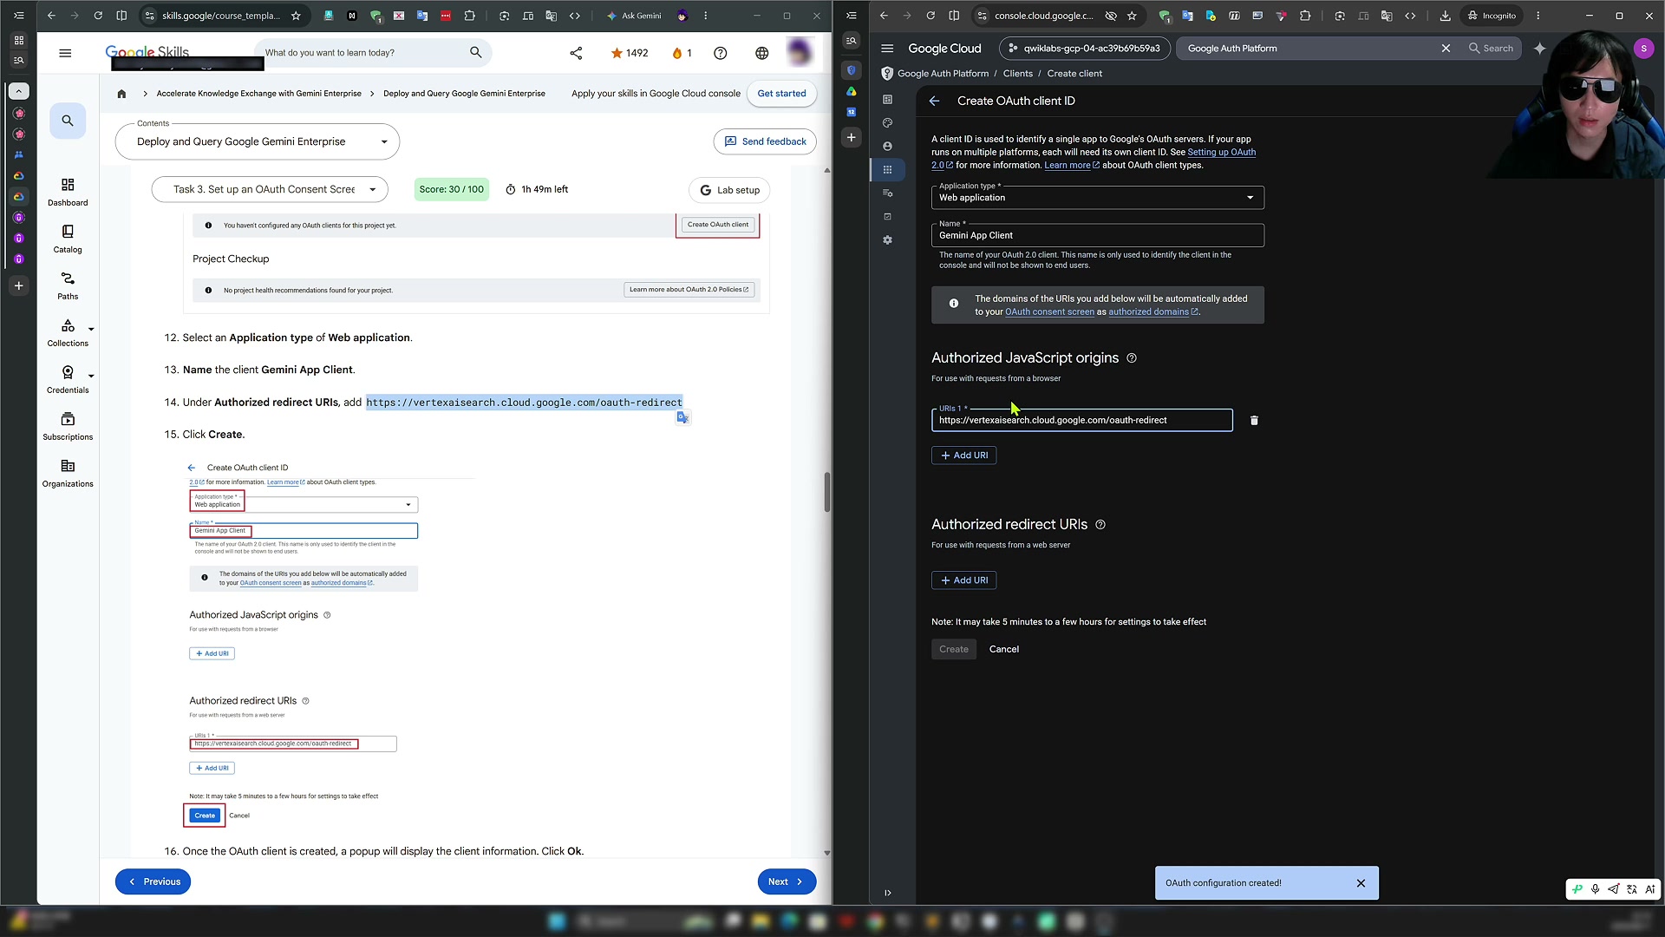Image resolution: width=1665 pixels, height=937 pixels.
Task: Click the search magnifier in Skills search box
Action: (x=475, y=53)
